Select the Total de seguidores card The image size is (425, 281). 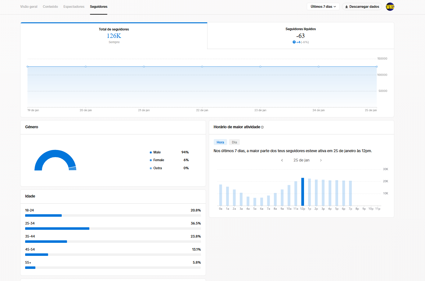click(x=114, y=36)
